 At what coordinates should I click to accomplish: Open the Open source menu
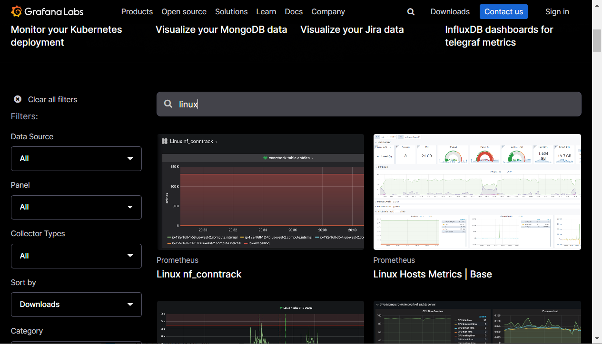pos(184,12)
